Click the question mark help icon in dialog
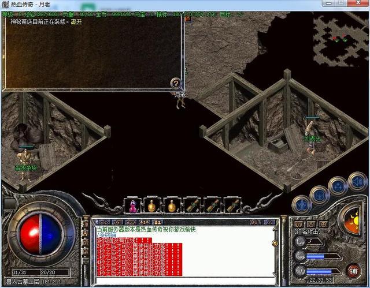The height and width of the screenshot is (288, 370). coord(176,83)
